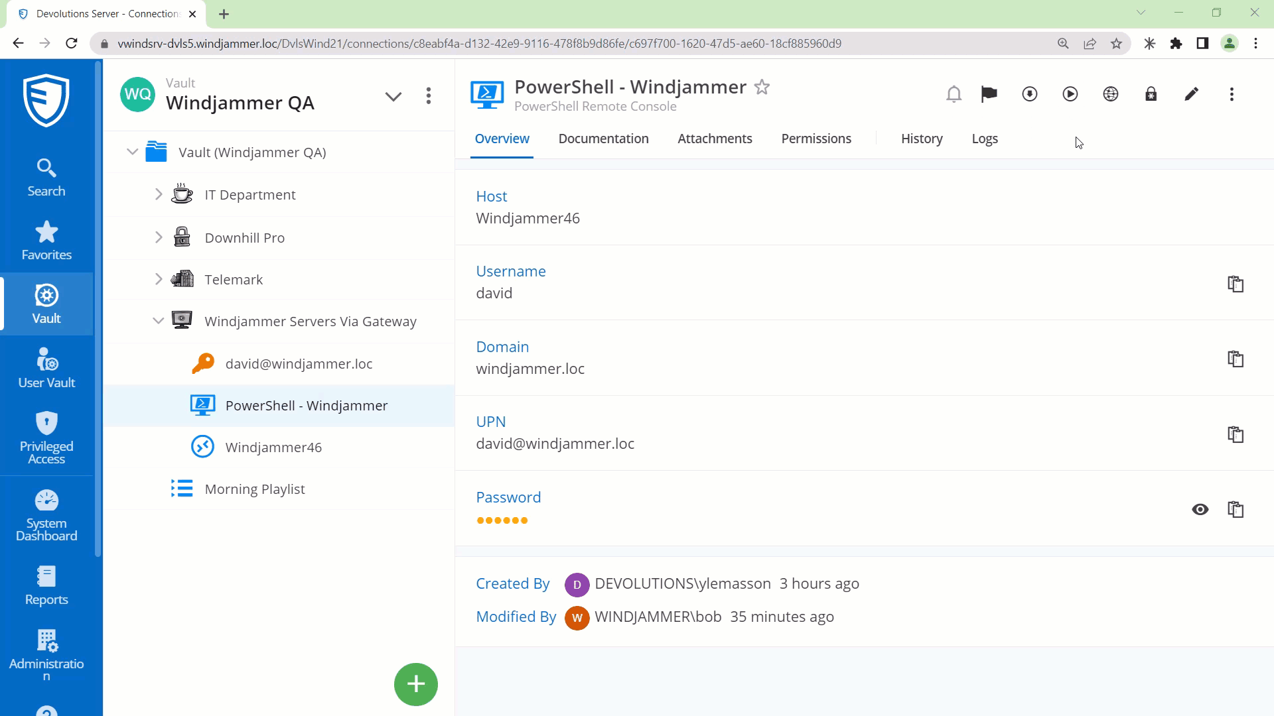Click the green add entry button

click(x=416, y=684)
